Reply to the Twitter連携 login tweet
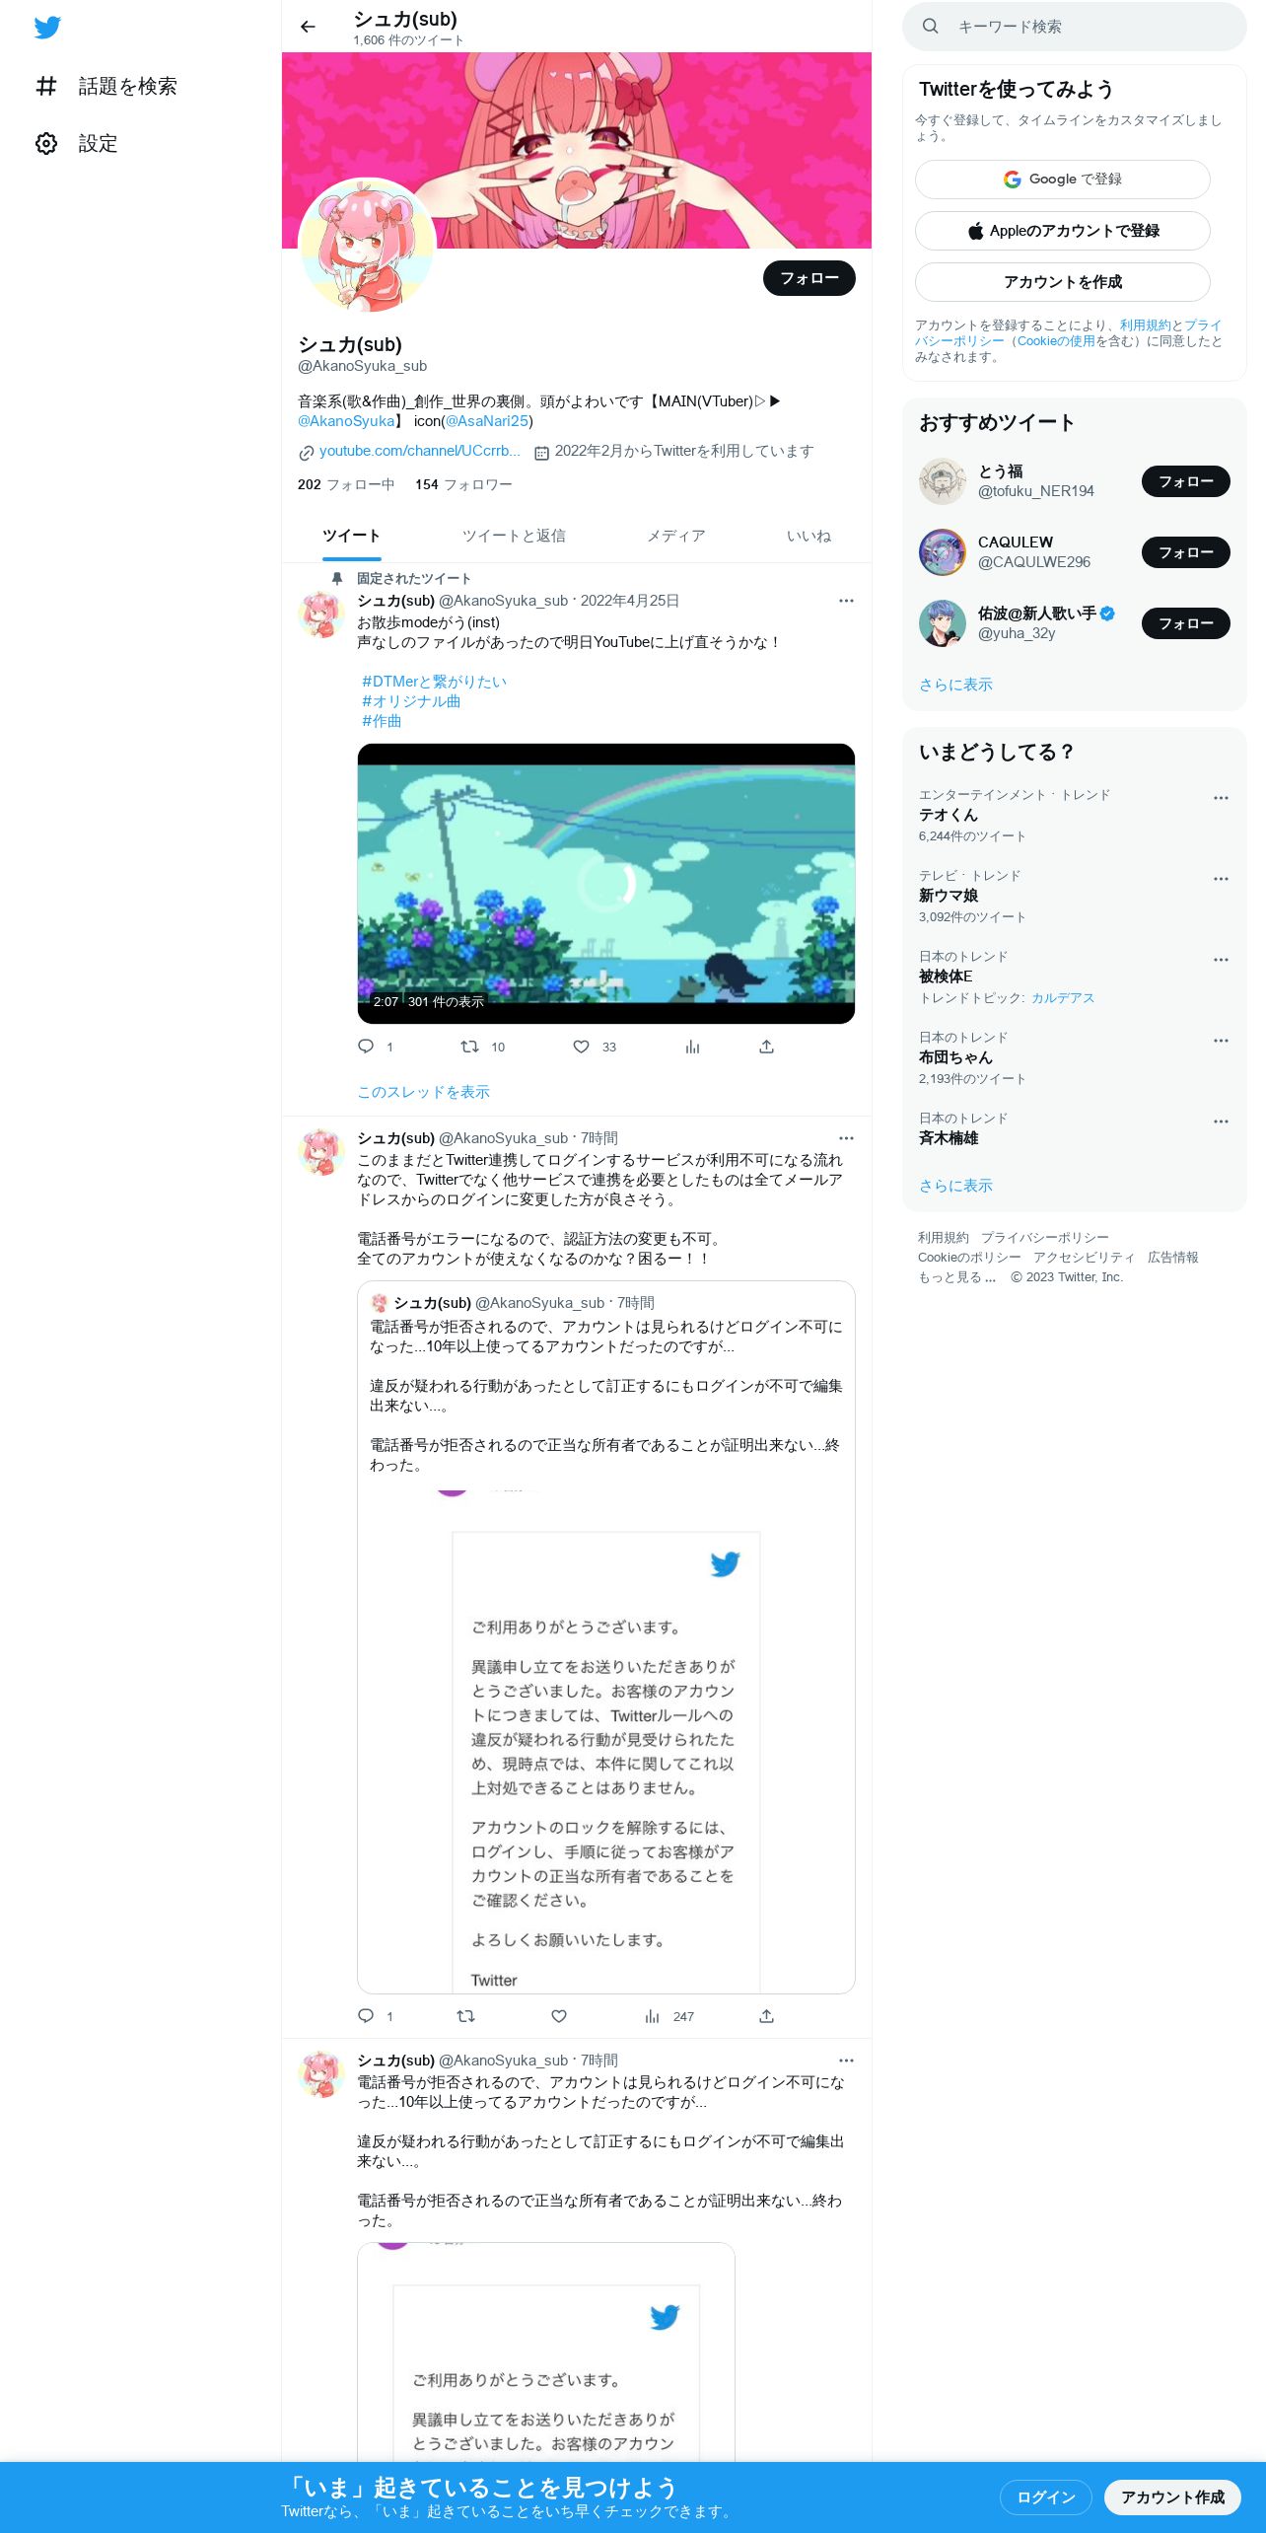This screenshot has height=2533, width=1266. tap(366, 2016)
